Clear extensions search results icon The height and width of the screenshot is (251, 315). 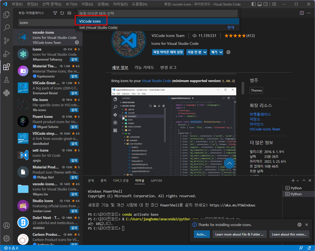pyautogui.click(x=69, y=13)
